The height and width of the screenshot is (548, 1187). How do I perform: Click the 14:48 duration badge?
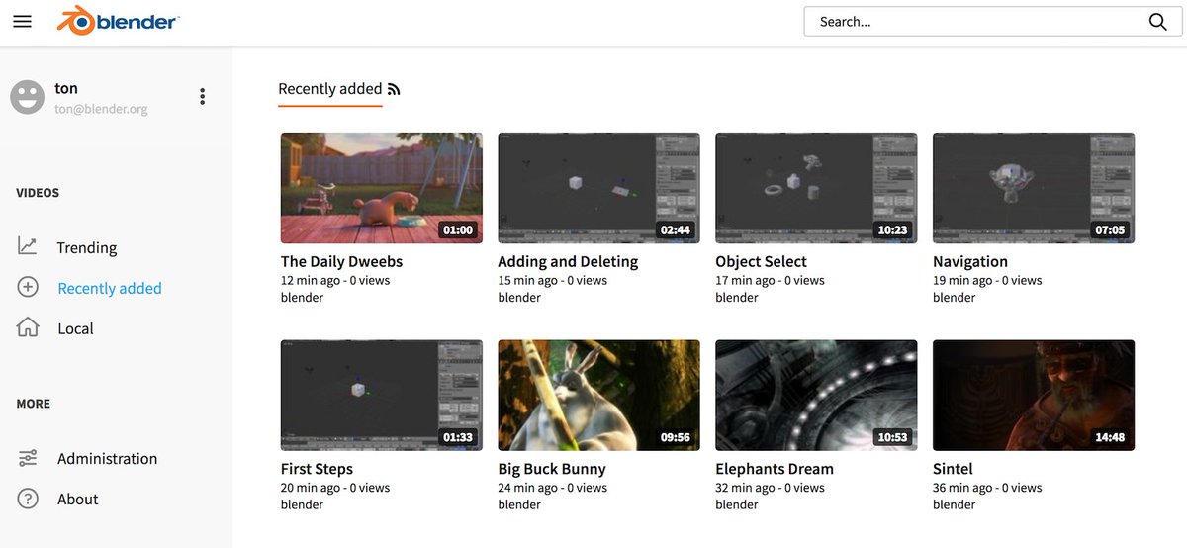pyautogui.click(x=1110, y=437)
